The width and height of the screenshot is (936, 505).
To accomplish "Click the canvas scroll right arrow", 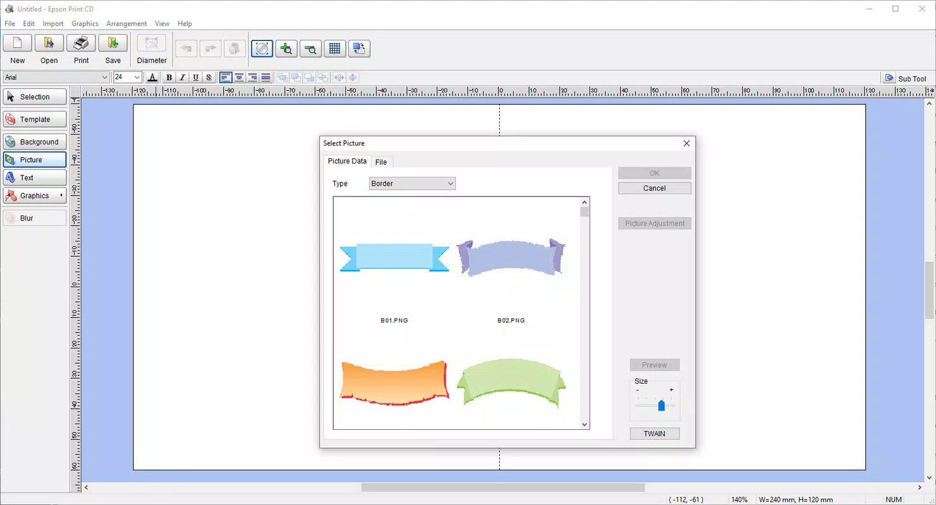I will pos(920,487).
